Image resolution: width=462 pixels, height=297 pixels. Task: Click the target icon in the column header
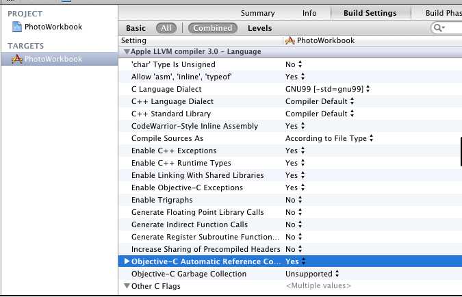290,40
